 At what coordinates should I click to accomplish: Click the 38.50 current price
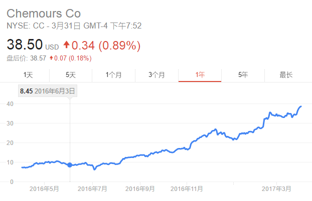coord(25,45)
